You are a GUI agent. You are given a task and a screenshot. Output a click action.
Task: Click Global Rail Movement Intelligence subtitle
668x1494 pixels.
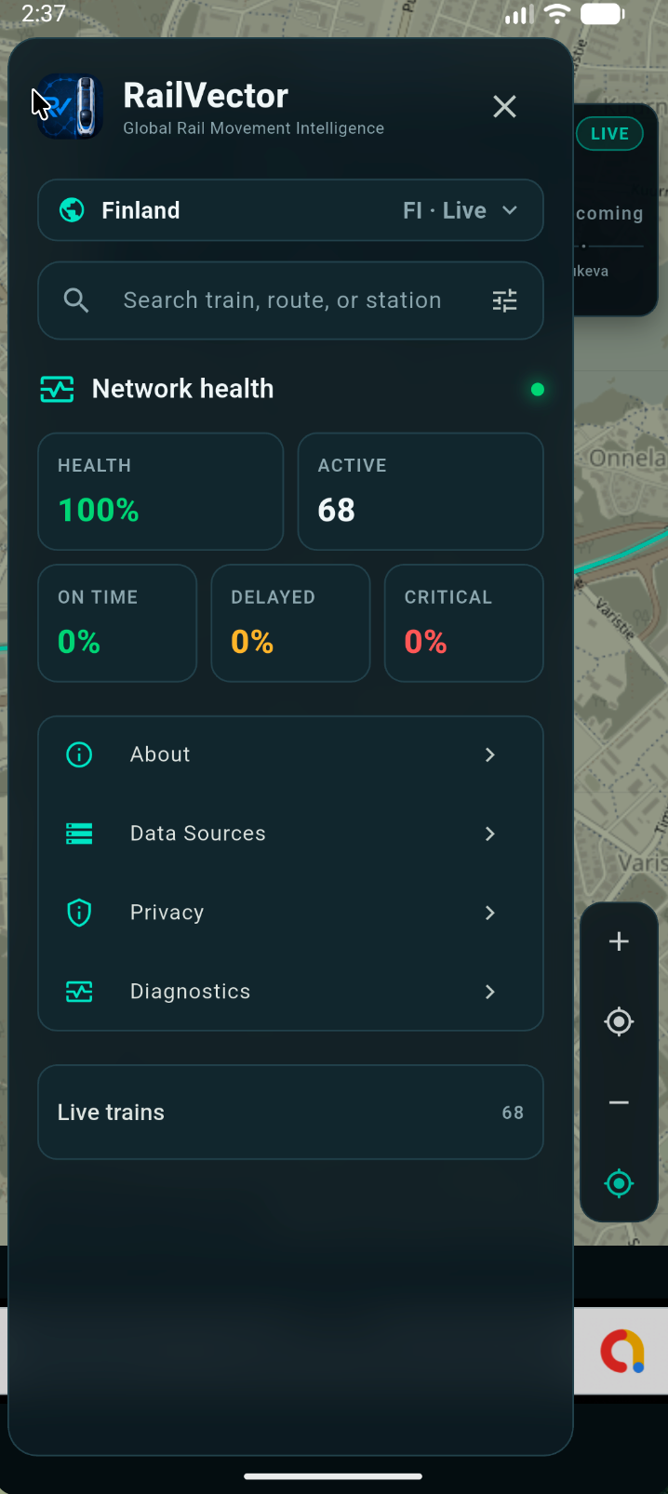coord(253,128)
